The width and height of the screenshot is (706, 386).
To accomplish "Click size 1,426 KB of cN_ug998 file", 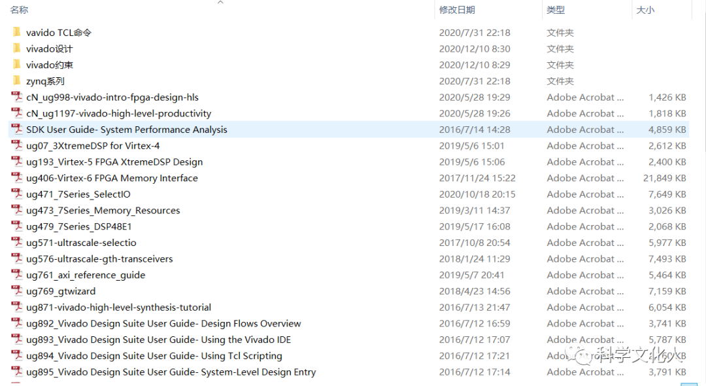I will click(667, 97).
